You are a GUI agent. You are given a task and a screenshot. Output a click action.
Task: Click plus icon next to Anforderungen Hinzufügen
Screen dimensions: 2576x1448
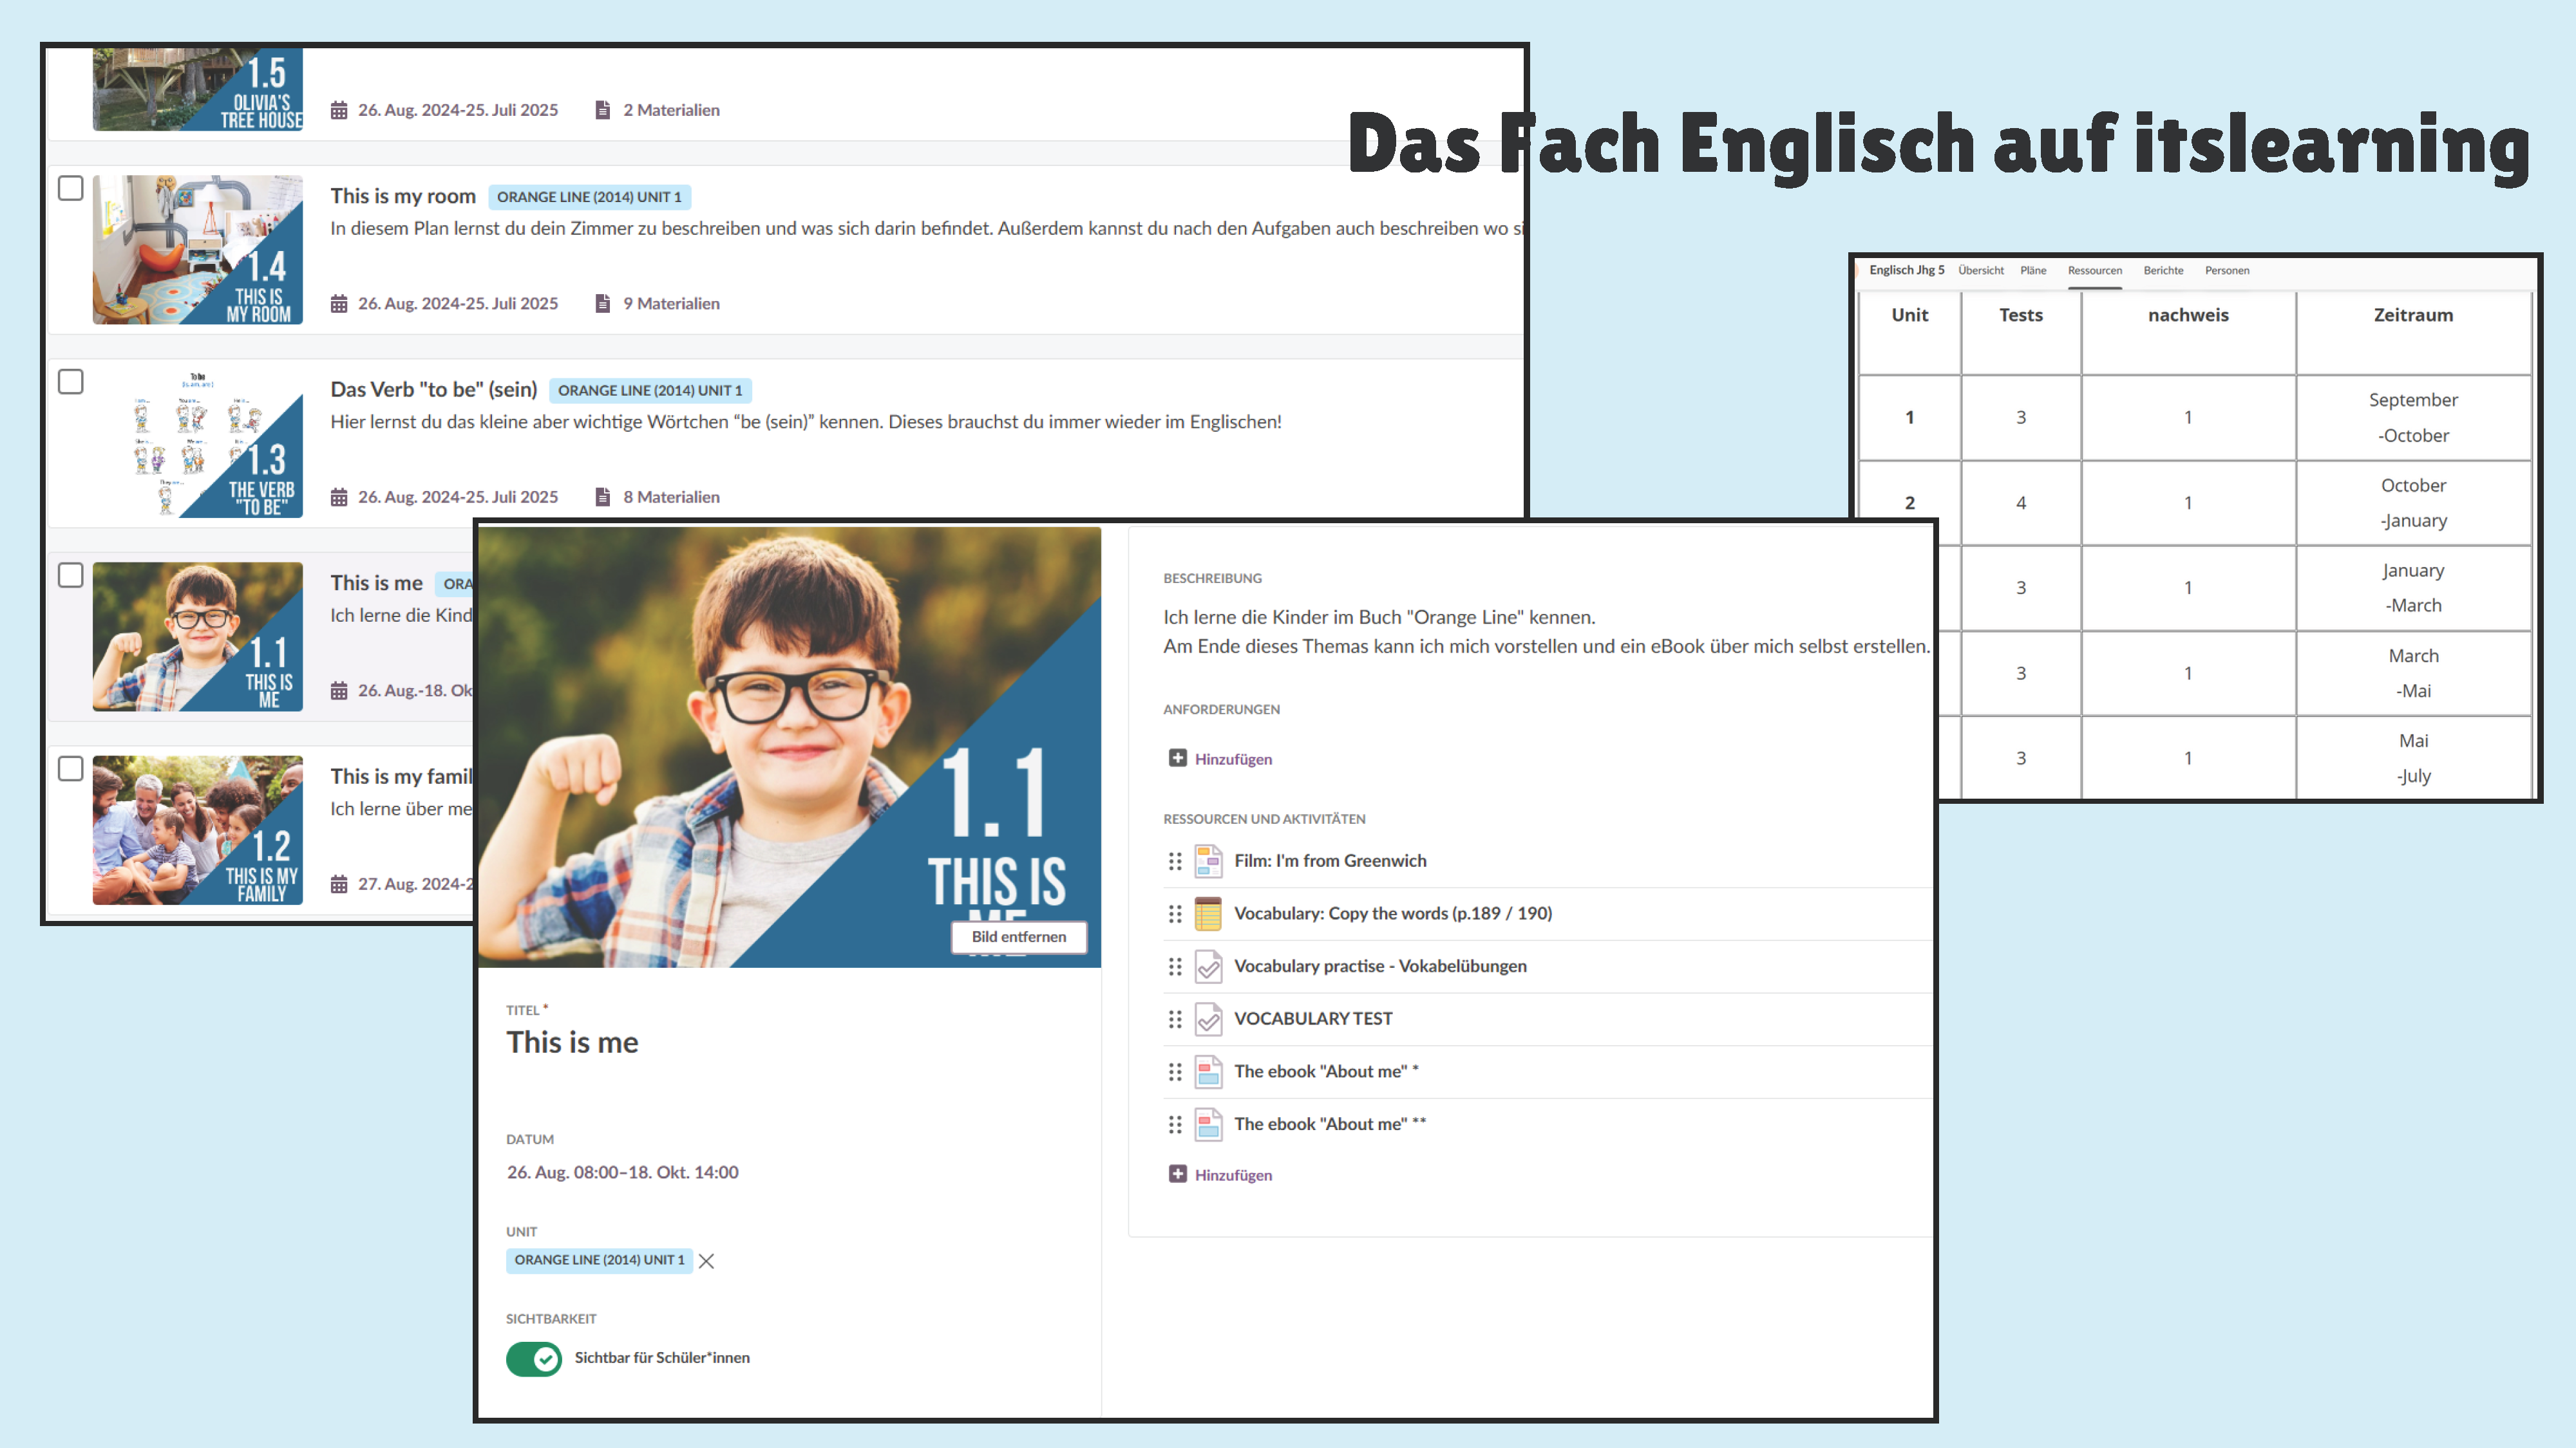point(1178,757)
